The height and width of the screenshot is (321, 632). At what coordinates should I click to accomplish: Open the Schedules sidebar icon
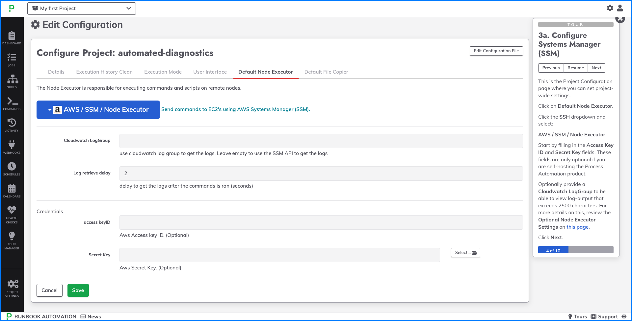12,169
